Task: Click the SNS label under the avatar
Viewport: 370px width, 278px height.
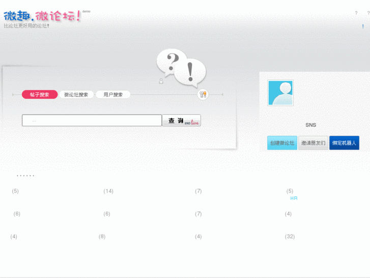Action: [x=311, y=125]
